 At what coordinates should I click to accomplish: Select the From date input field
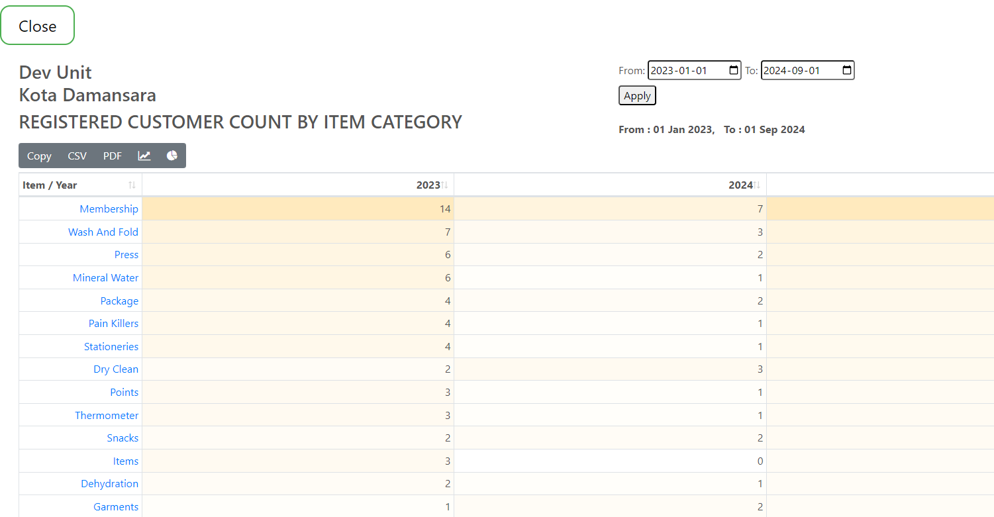(682, 70)
